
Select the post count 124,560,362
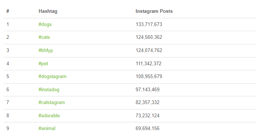pos(149,37)
